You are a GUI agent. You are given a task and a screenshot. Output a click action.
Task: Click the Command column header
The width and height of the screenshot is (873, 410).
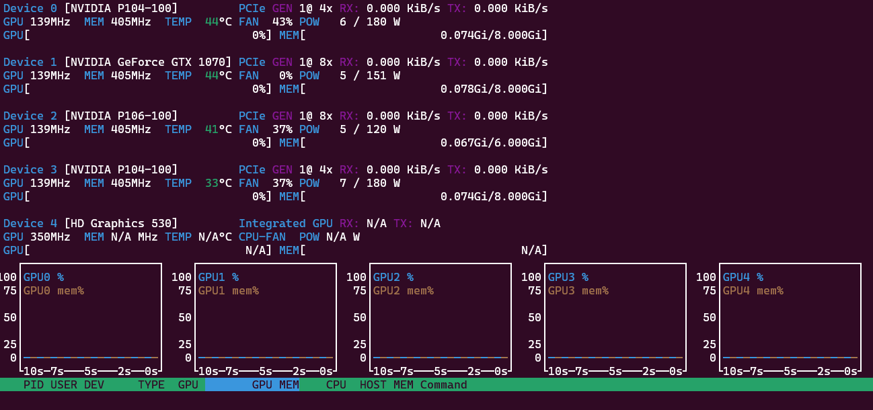point(444,385)
